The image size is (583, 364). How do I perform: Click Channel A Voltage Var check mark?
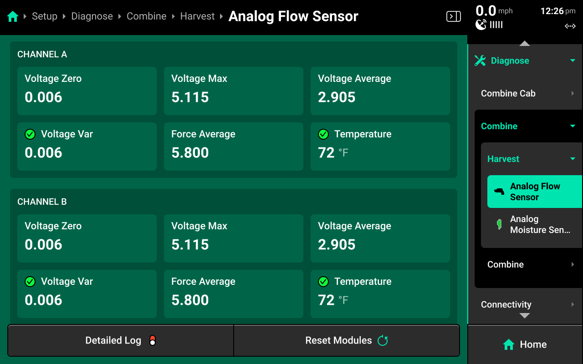pos(30,134)
